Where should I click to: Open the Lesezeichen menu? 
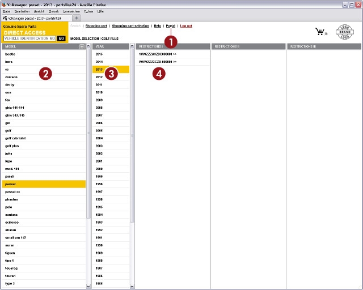pos(70,11)
